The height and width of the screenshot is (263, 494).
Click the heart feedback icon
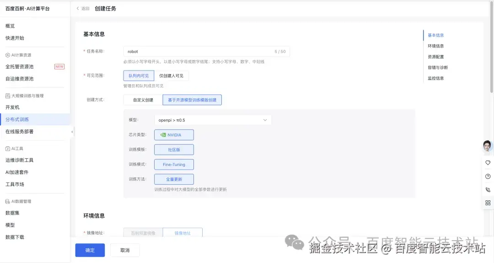click(x=488, y=163)
